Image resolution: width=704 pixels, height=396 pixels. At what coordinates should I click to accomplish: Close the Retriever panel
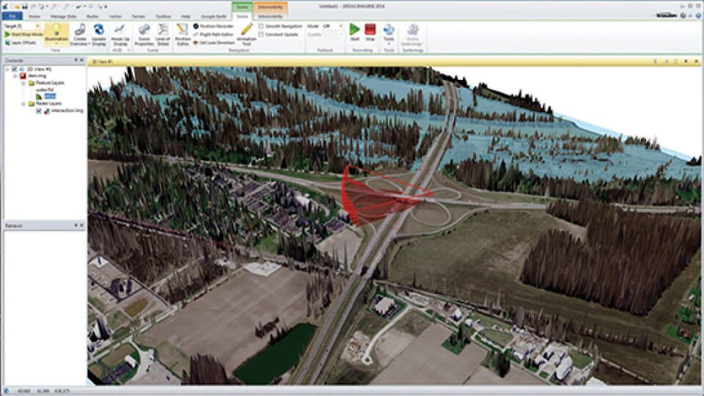81,225
